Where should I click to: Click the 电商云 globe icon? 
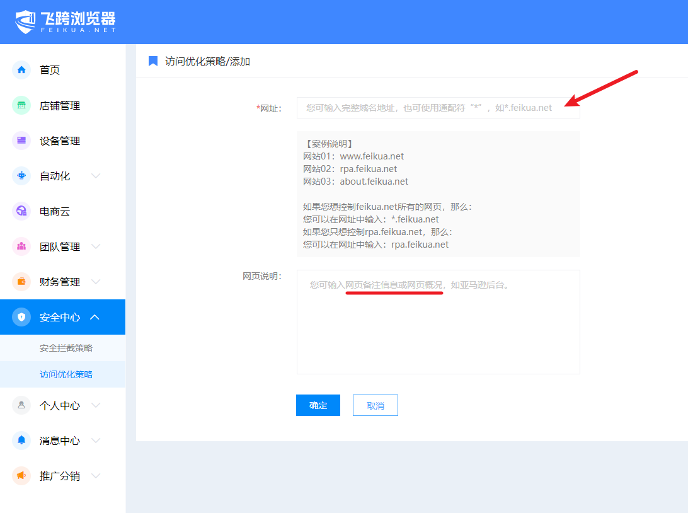[21, 211]
